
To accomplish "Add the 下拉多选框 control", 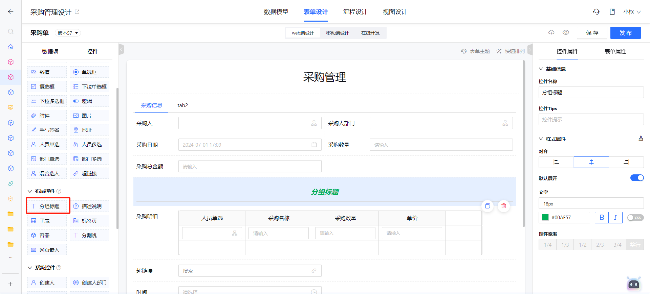I will [x=47, y=101].
